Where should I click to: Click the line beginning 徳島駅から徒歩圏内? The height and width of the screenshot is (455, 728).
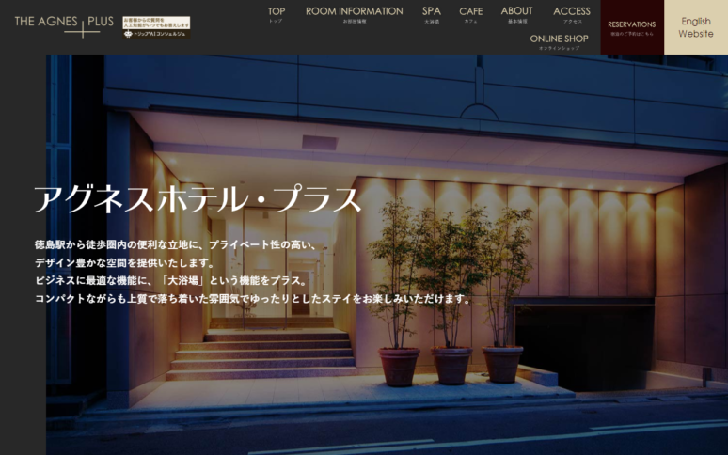pos(176,244)
